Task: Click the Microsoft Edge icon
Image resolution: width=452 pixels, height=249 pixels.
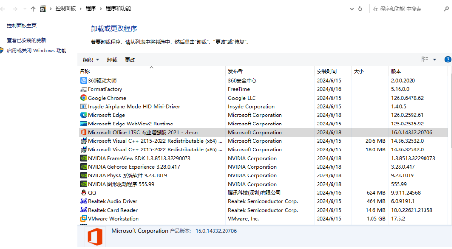Action: coord(83,115)
